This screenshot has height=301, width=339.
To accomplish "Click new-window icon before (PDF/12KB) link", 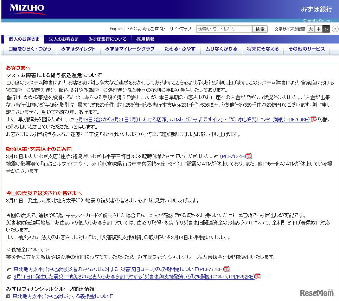I will (x=216, y=156).
